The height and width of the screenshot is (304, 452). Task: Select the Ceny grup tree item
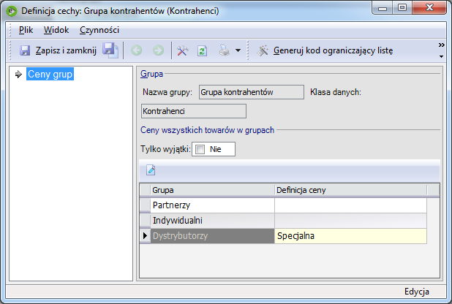pyautogui.click(x=50, y=74)
